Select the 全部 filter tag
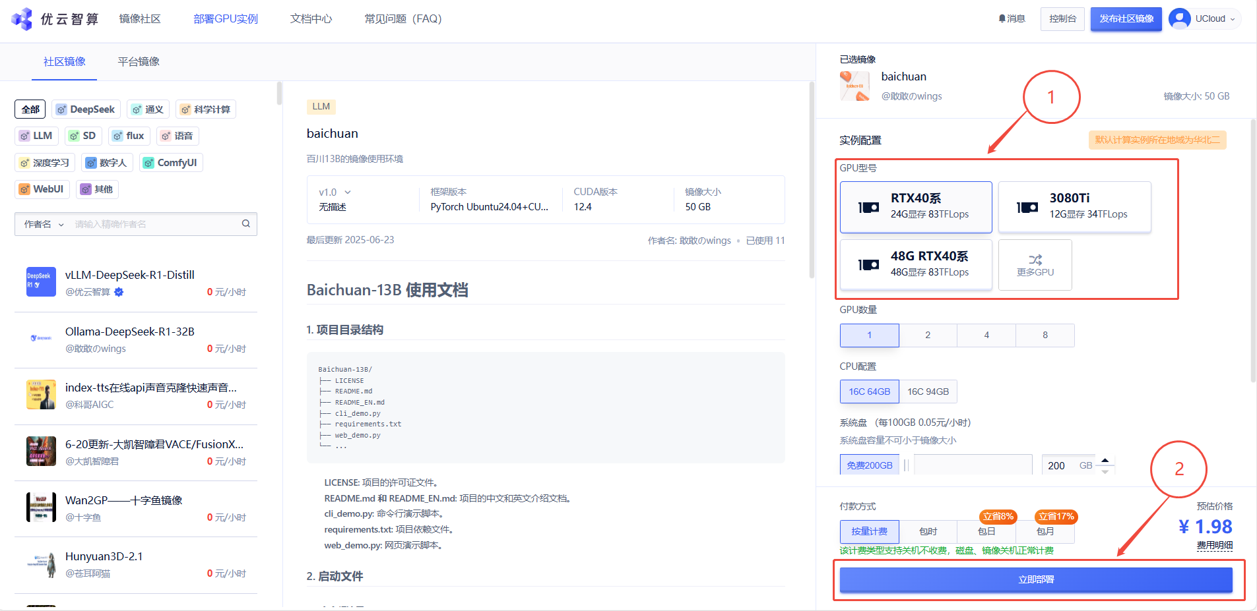Viewport: 1257px width, 611px height. (x=30, y=109)
